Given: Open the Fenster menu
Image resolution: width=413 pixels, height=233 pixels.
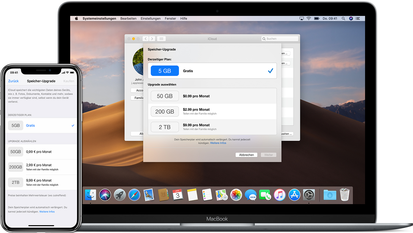Looking at the screenshot, I should [x=170, y=19].
